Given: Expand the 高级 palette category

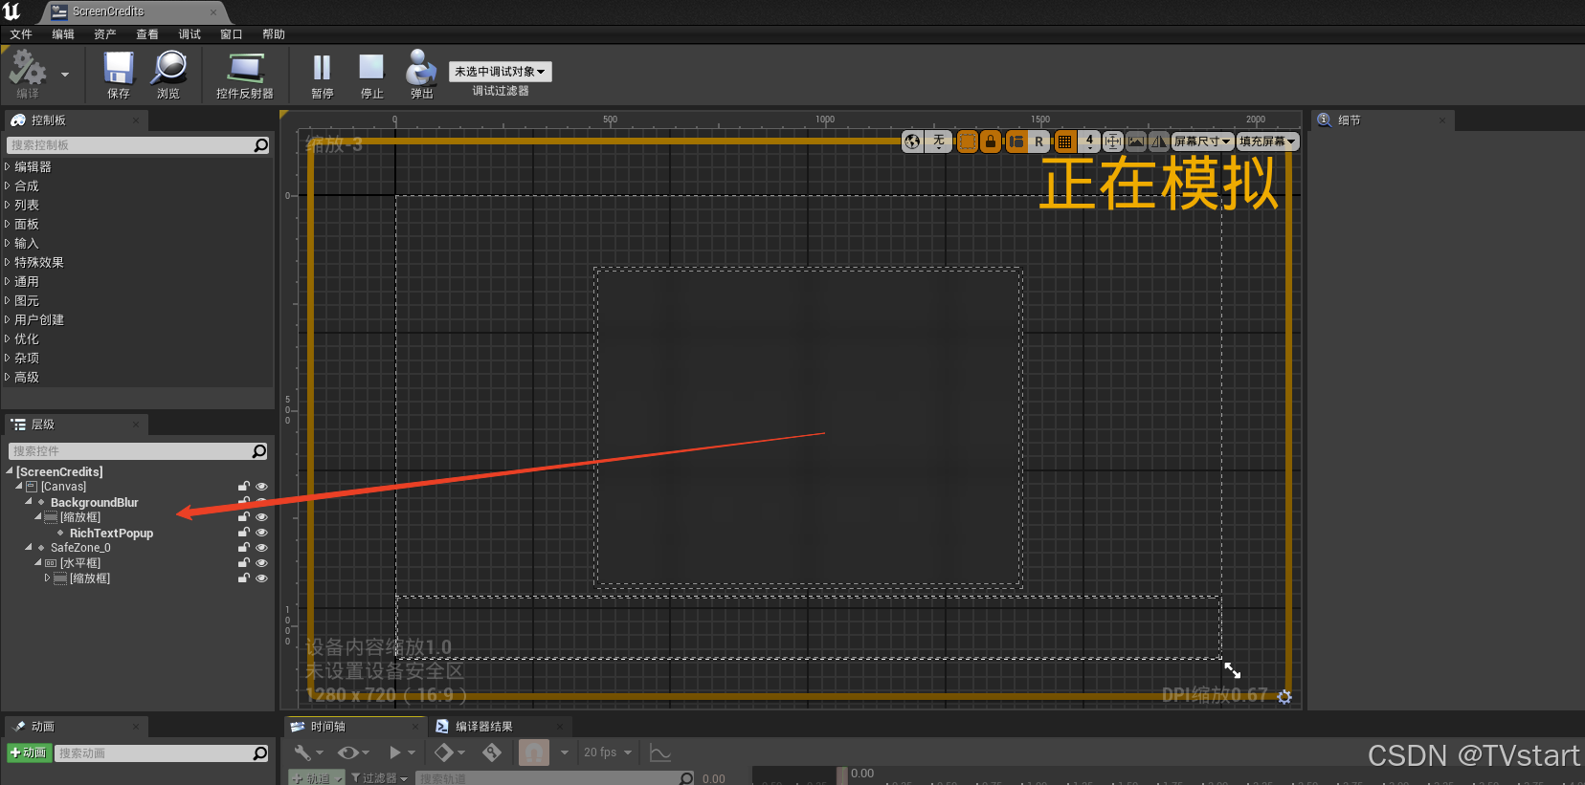Looking at the screenshot, I should (x=7, y=377).
